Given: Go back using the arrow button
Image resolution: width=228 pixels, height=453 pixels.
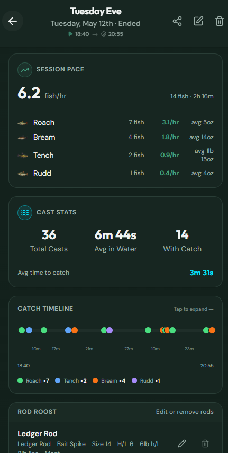Looking at the screenshot, I should (x=13, y=21).
